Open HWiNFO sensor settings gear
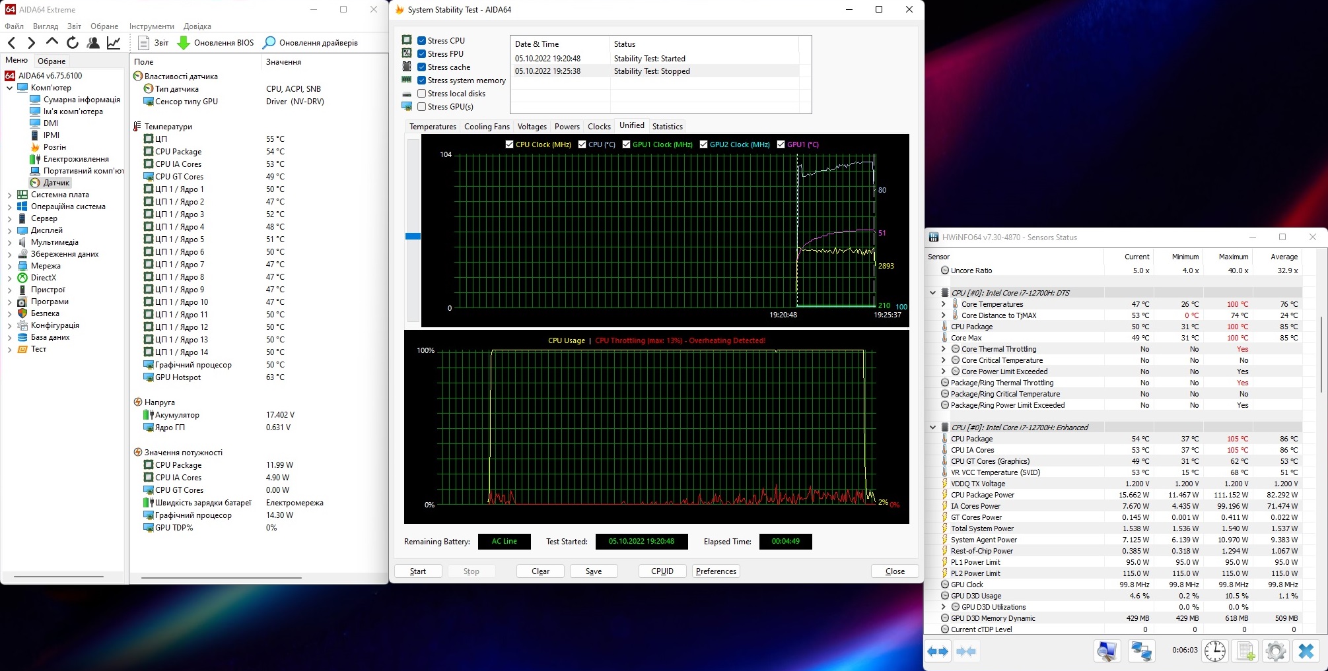1328x671 pixels. [x=1275, y=651]
